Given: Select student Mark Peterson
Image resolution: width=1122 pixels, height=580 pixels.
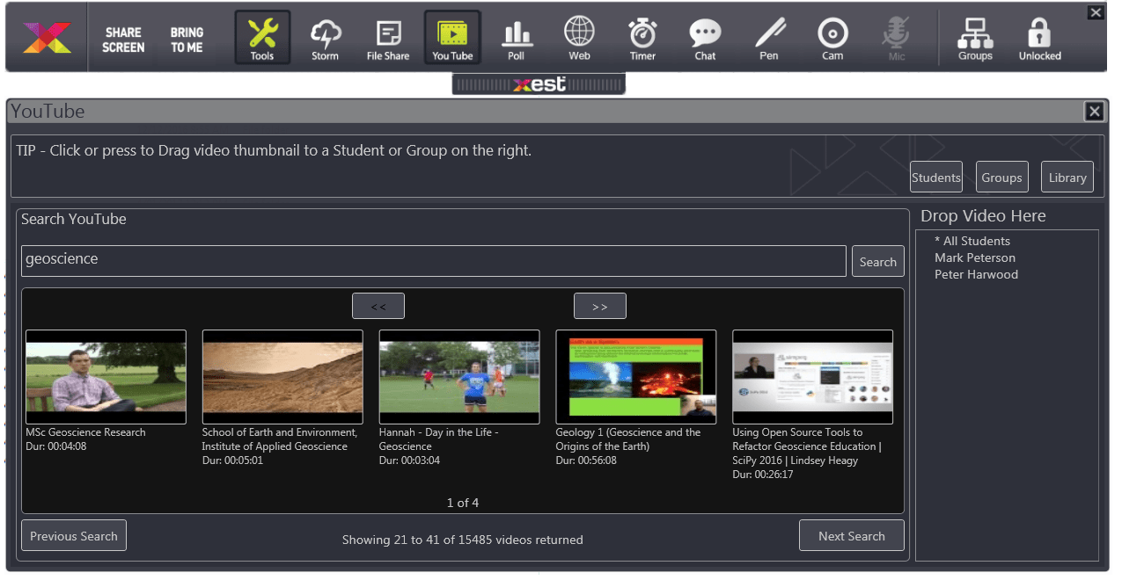Looking at the screenshot, I should pos(975,257).
